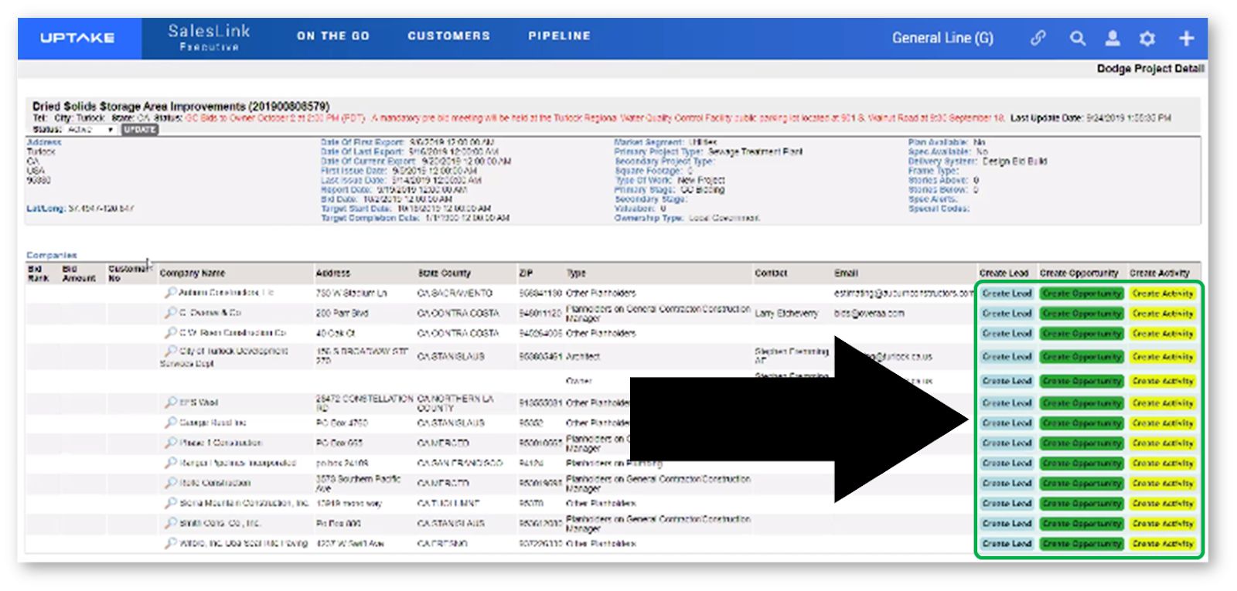Create Opportunity for C. Overaa & Co row
Image resolution: width=1237 pixels, height=591 pixels.
(1081, 314)
